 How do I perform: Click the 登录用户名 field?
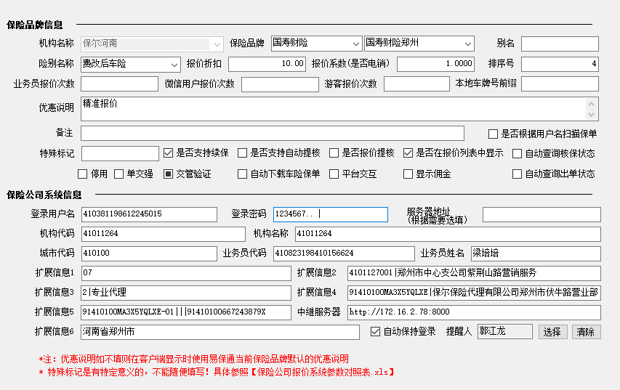[149, 214]
